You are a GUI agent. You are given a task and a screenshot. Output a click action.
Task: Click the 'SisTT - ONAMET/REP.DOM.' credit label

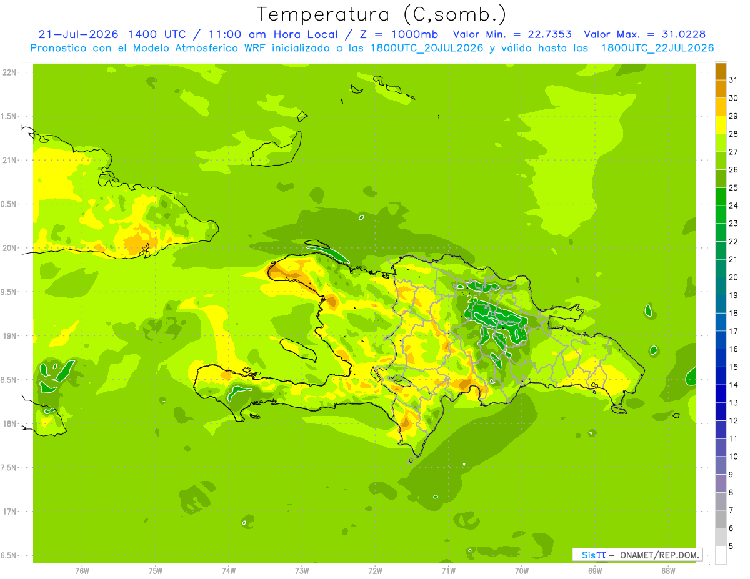point(637,555)
